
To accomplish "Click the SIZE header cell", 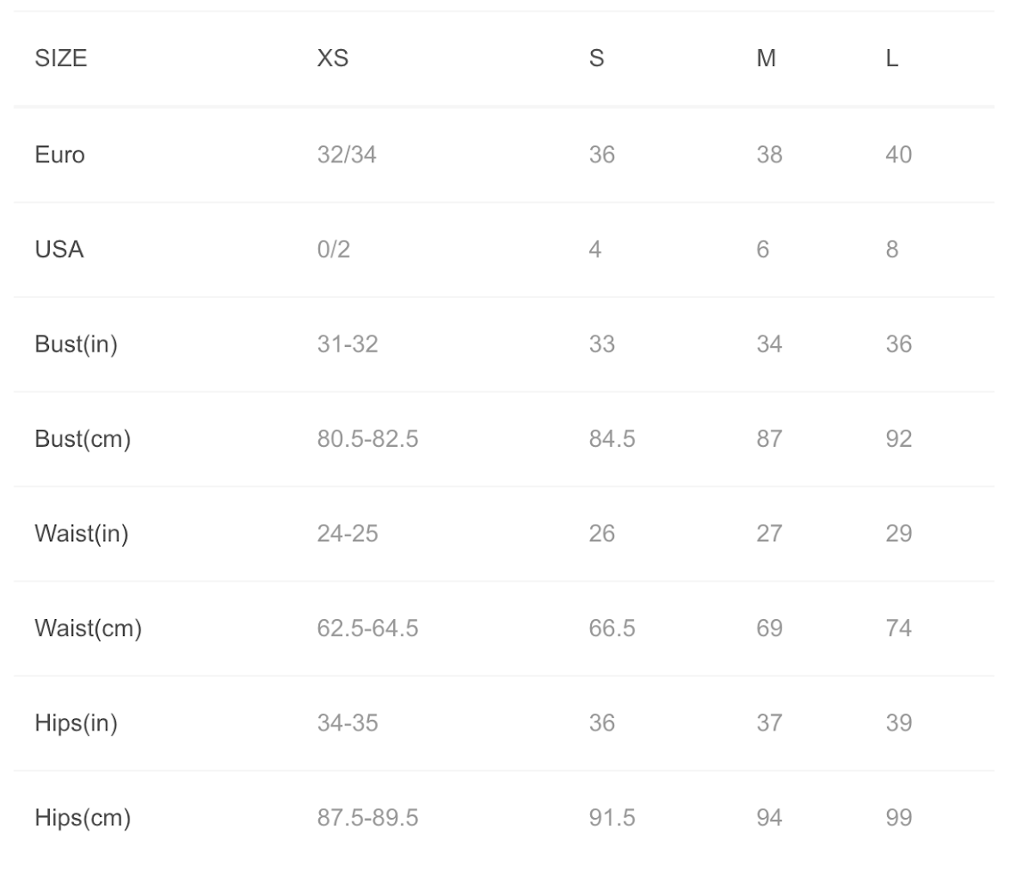I will tap(61, 59).
